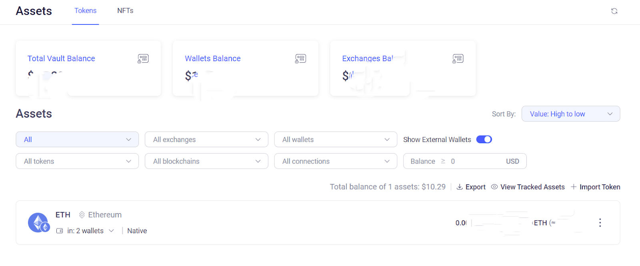Click the Native tag on ETH row
The height and width of the screenshot is (266, 640).
click(137, 231)
